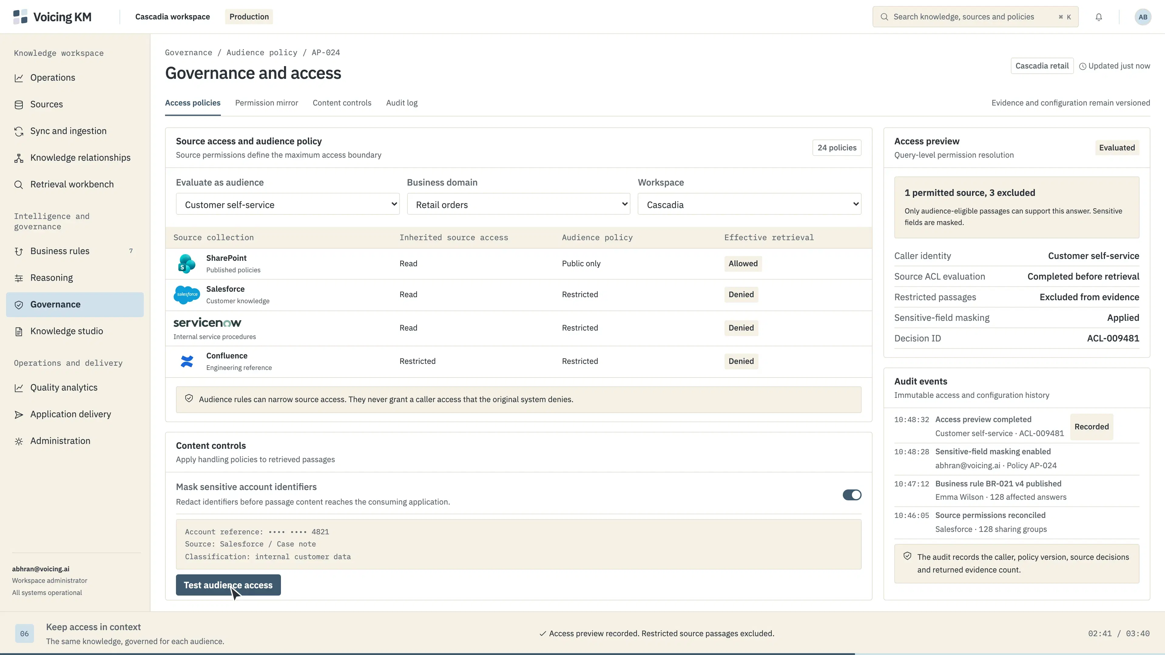This screenshot has width=1165, height=655.
Task: Click the Test audience access button
Action: click(228, 585)
